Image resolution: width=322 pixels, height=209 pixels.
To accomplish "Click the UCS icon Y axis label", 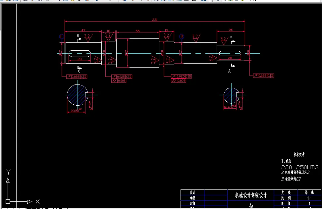I will (8, 172).
